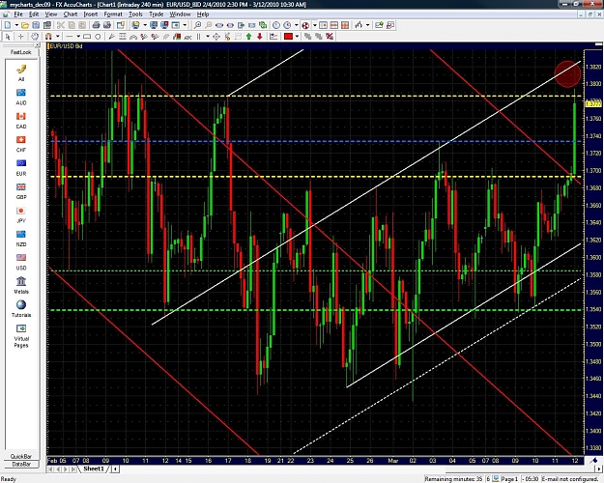Switch to the Sheet1 tab
The width and height of the screenshot is (604, 483).
tap(94, 469)
